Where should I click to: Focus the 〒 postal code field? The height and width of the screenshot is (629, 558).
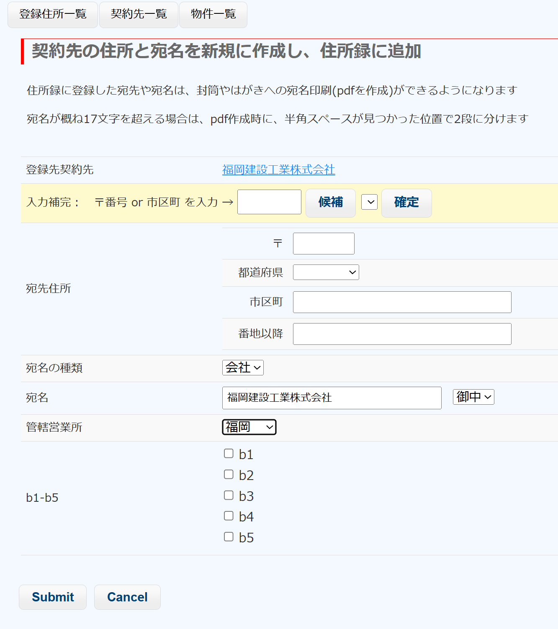[x=324, y=244]
